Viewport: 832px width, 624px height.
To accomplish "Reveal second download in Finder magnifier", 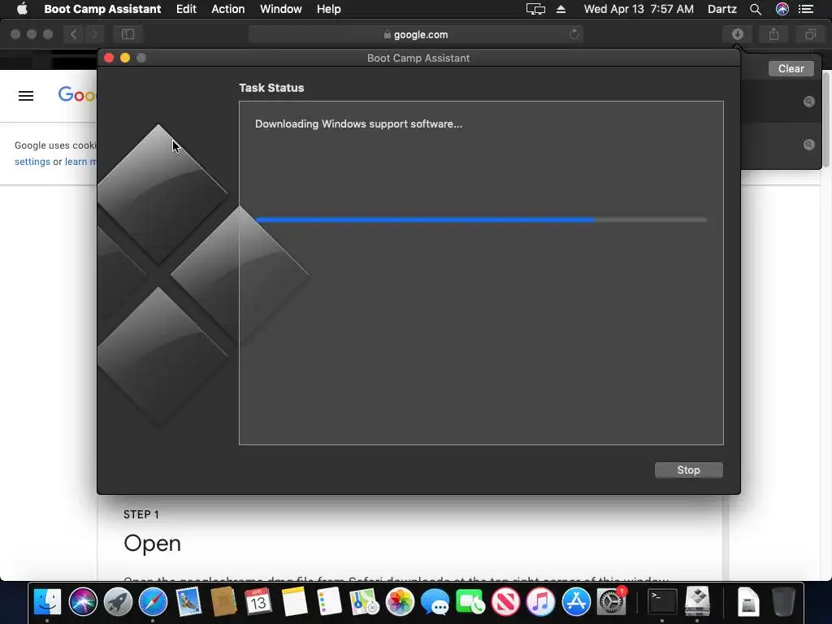I will tap(808, 145).
